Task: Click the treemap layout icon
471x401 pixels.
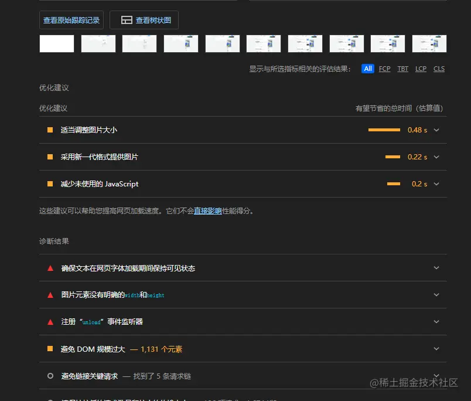Action: click(x=127, y=20)
